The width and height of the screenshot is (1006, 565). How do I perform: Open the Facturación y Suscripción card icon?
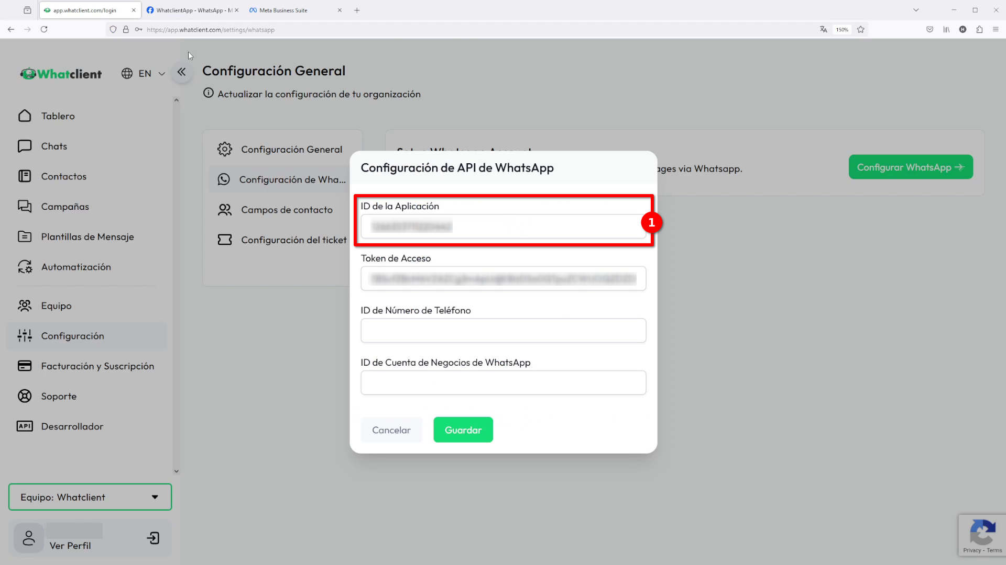[x=25, y=366]
